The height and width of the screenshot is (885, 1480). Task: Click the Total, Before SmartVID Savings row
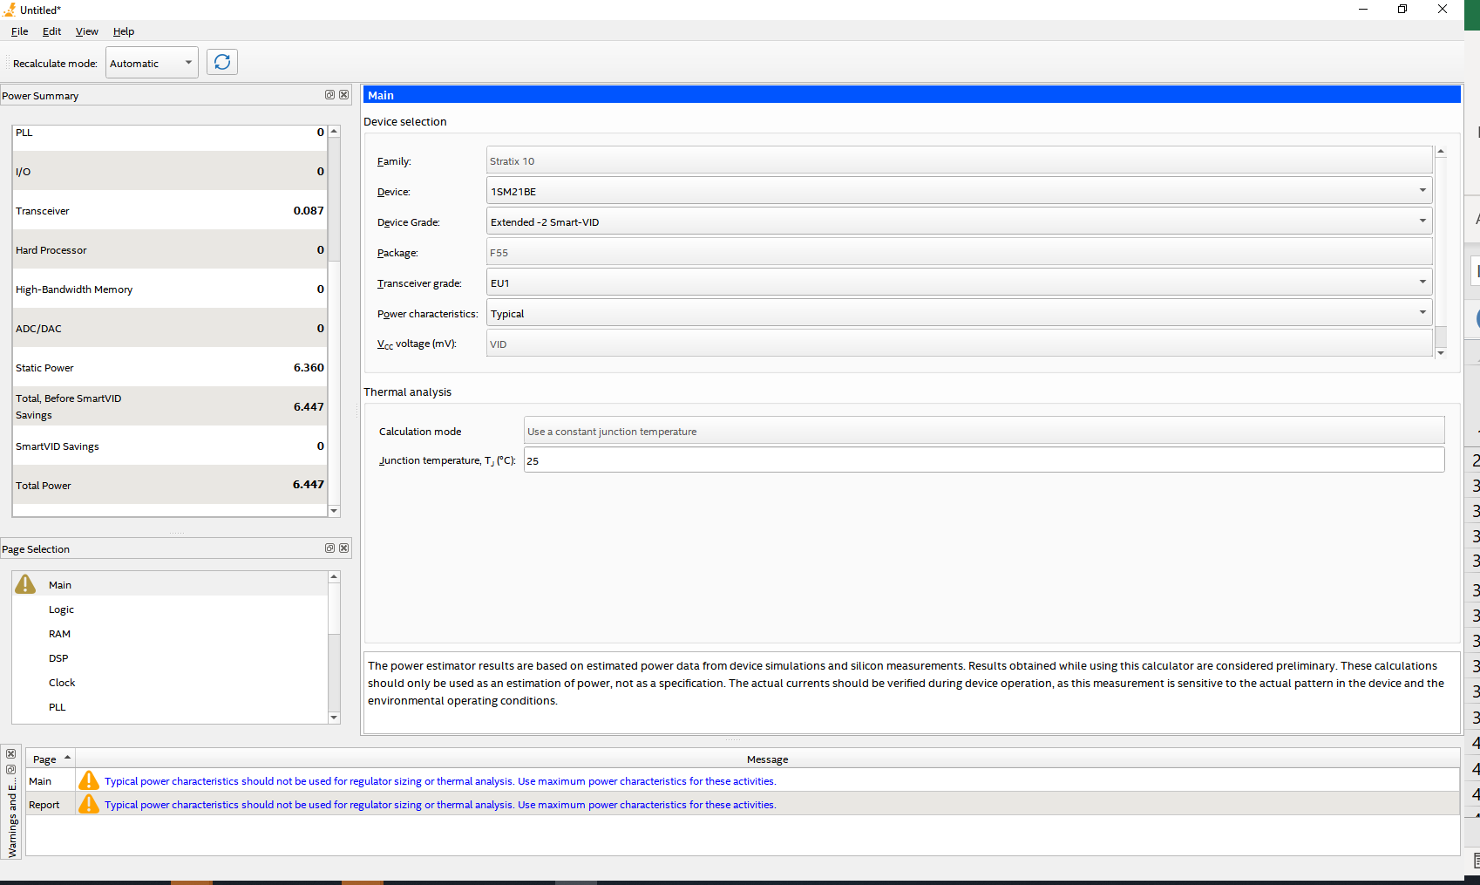(170, 406)
